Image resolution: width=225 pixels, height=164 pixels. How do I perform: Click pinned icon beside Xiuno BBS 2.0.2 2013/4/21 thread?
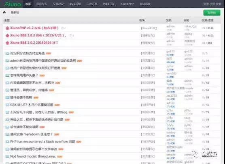coord(7,35)
